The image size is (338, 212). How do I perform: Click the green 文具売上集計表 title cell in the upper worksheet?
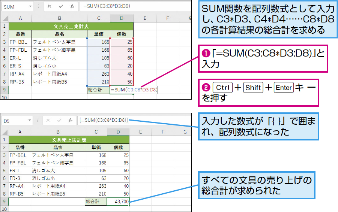pos(71,26)
